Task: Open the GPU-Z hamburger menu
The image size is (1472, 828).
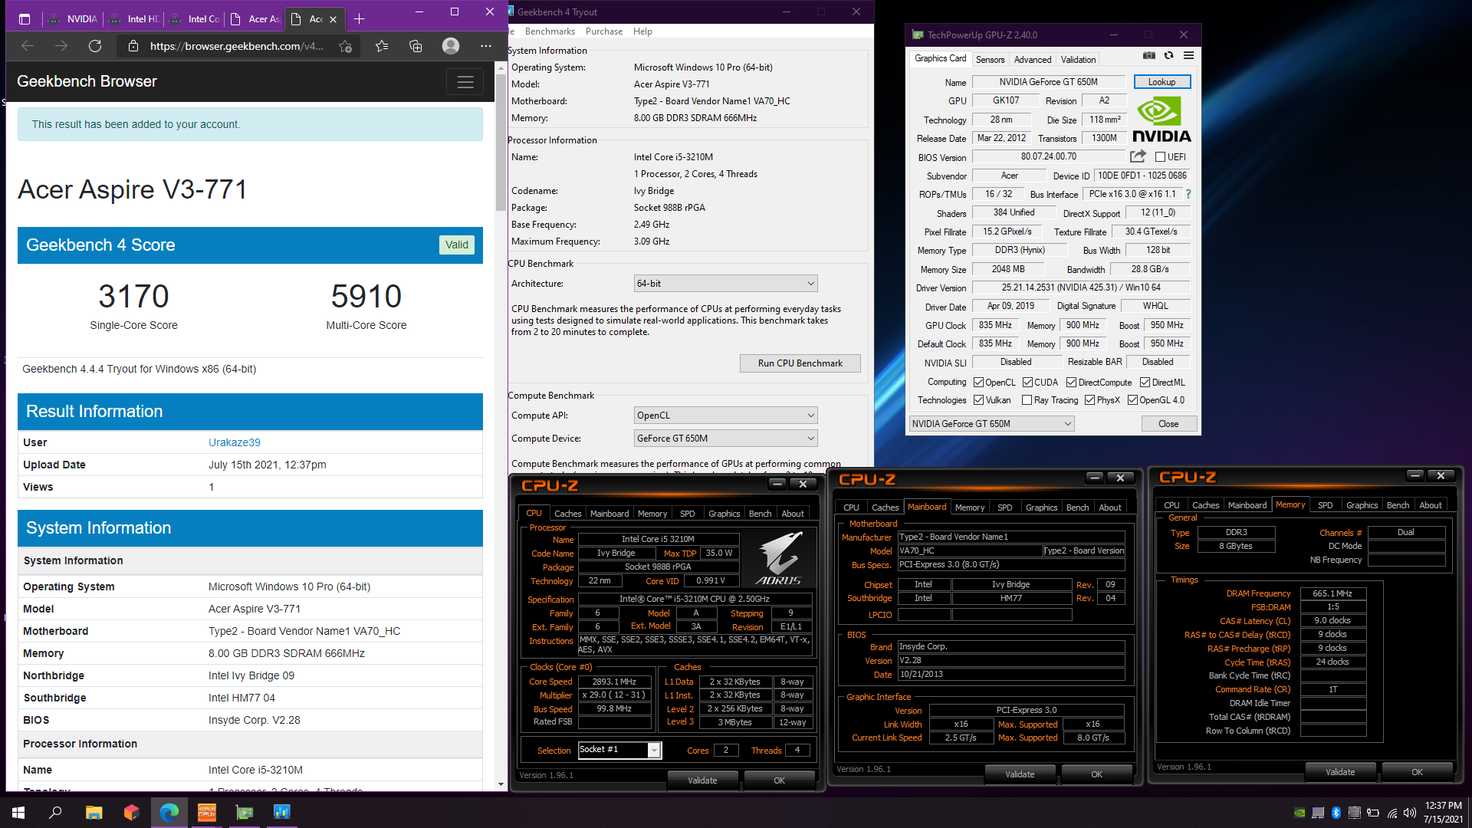Action: 1188,55
